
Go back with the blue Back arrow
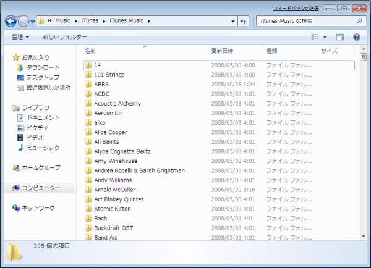(x=11, y=21)
